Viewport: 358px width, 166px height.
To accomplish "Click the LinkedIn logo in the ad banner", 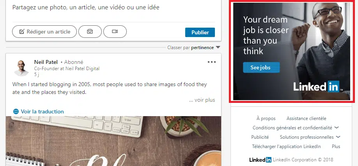I will [x=316, y=87].
